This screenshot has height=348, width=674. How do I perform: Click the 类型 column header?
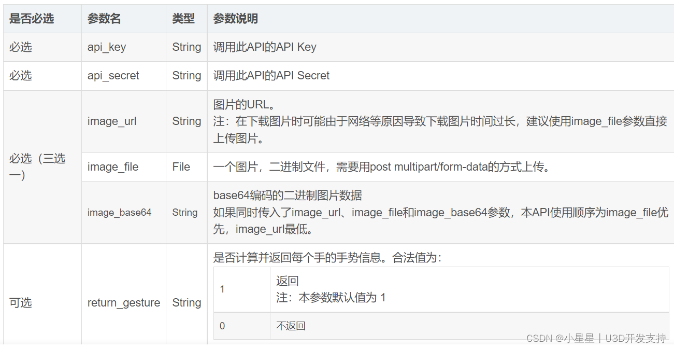[x=183, y=19]
